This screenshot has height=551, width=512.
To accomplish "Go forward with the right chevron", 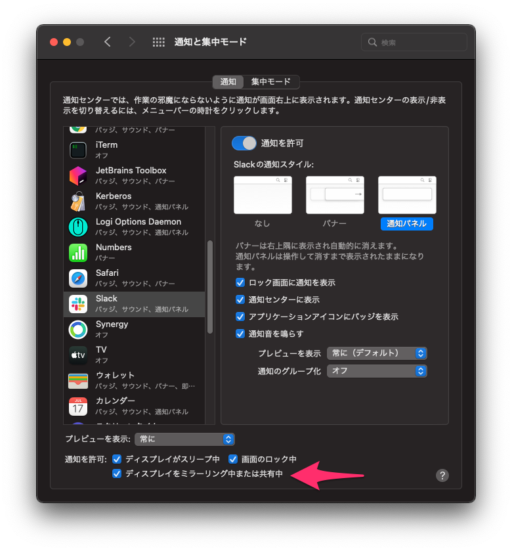I will pyautogui.click(x=132, y=42).
